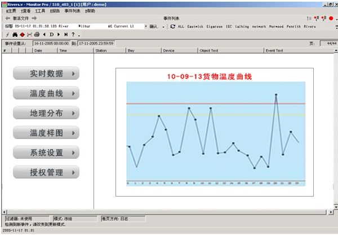Open the 系统设置 button
The width and height of the screenshot is (338, 235).
coord(46,153)
